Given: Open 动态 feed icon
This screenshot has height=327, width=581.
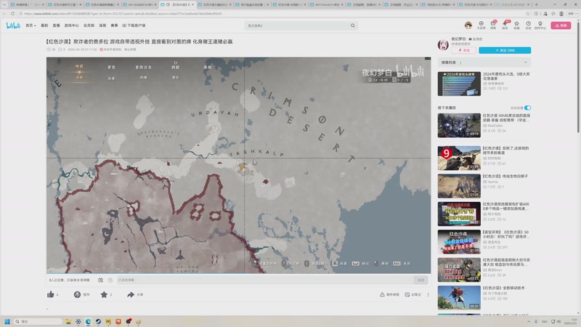Looking at the screenshot, I should pos(505,25).
